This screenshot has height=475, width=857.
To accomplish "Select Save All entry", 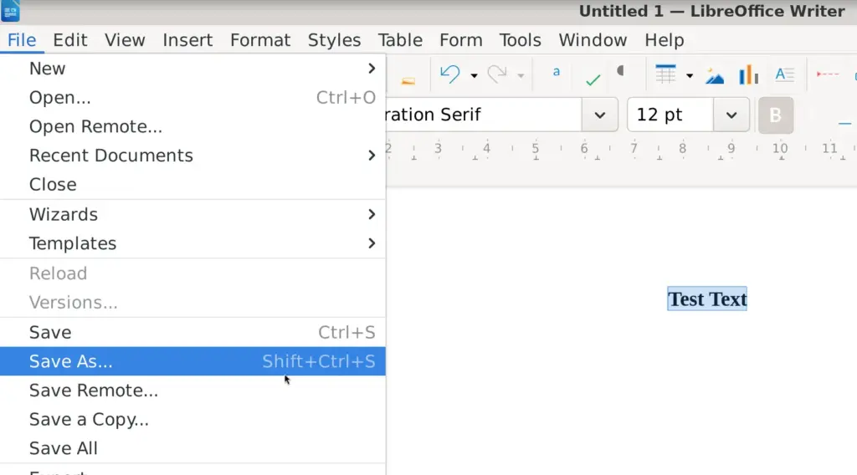I will click(x=192, y=448).
